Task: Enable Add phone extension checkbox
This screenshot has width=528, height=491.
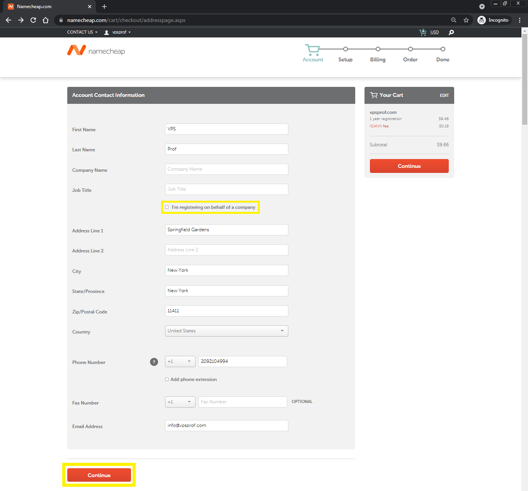Action: [x=167, y=379]
